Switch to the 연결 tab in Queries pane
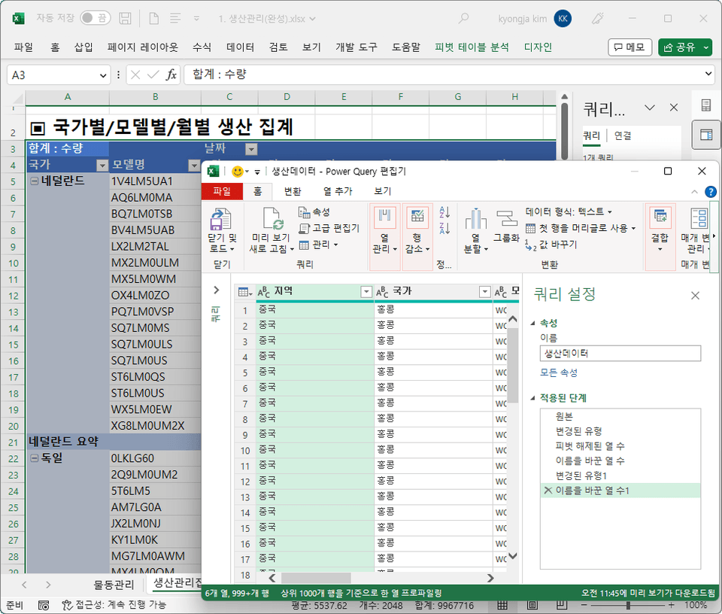The height and width of the screenshot is (614, 722). click(x=623, y=135)
